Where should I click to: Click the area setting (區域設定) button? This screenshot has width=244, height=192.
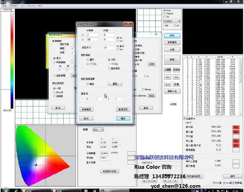pos(123,109)
